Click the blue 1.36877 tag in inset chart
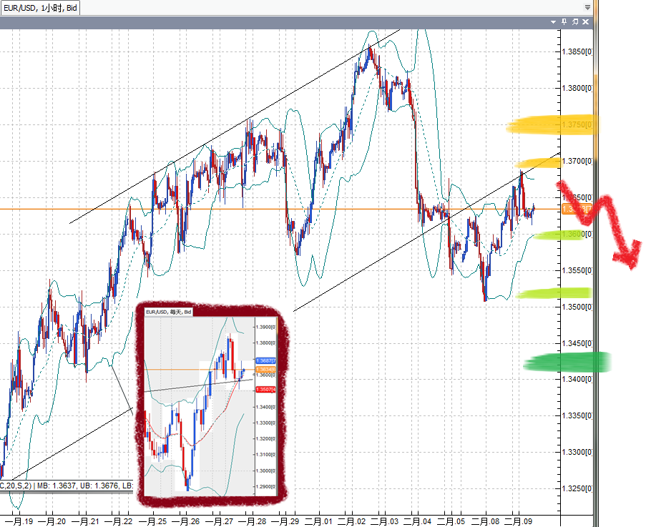Image resolution: width=646 pixels, height=527 pixels. [265, 362]
